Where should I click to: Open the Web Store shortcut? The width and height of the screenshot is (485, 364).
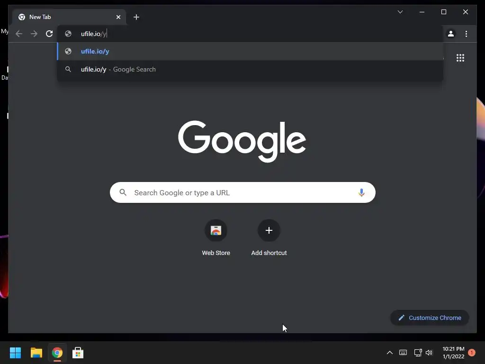pyautogui.click(x=216, y=238)
